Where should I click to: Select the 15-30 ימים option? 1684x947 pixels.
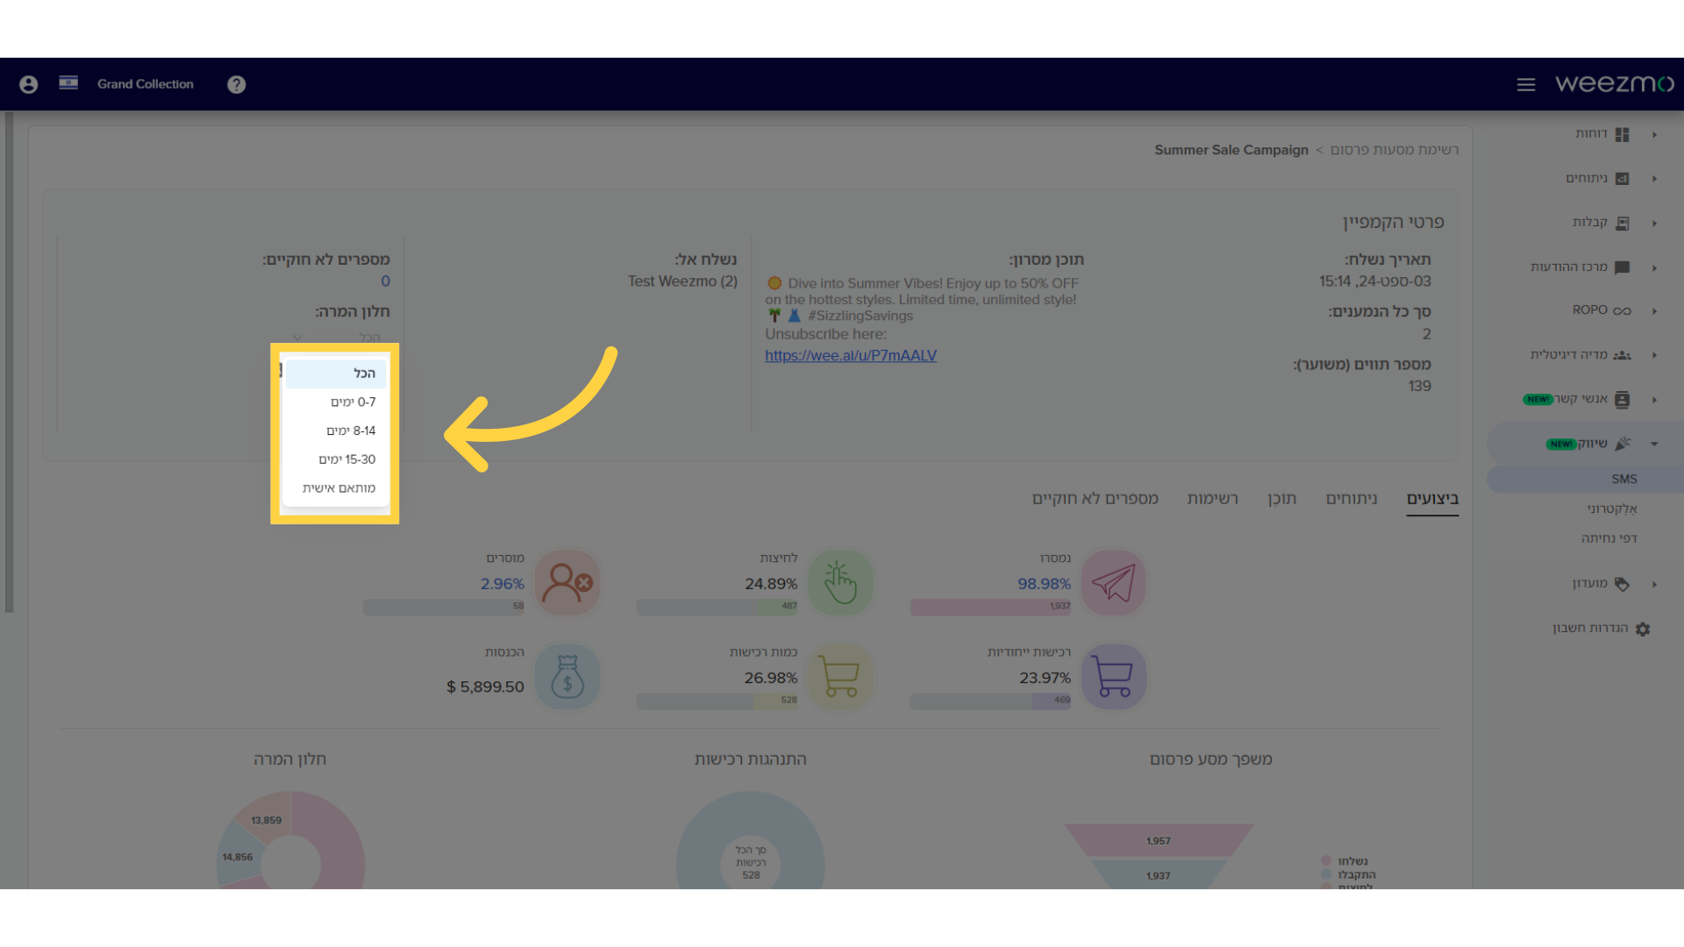pyautogui.click(x=336, y=459)
